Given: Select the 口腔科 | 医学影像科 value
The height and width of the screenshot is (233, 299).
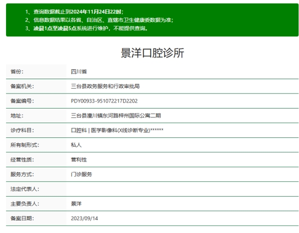Looking at the screenshot, I should click(117, 130).
